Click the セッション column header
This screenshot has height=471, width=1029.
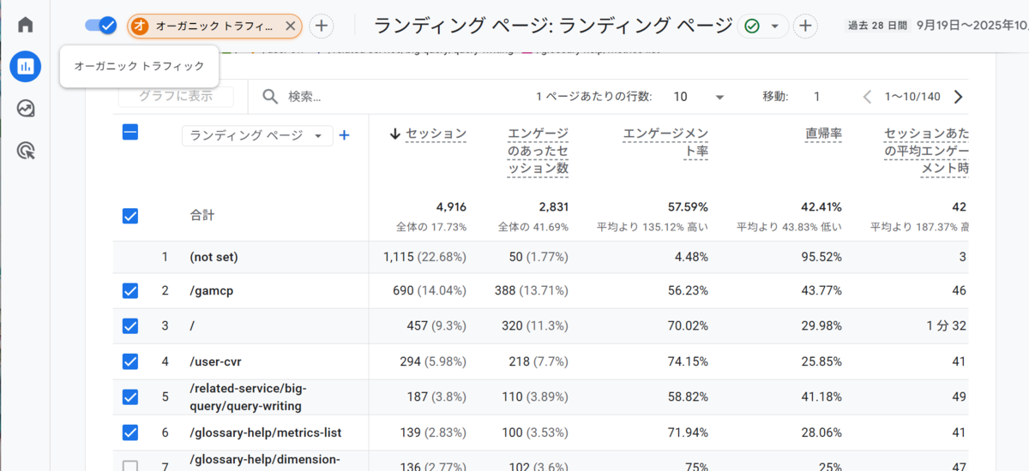click(435, 134)
